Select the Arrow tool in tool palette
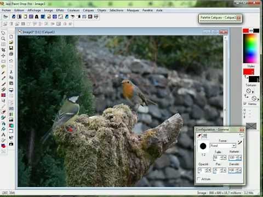 (3, 33)
